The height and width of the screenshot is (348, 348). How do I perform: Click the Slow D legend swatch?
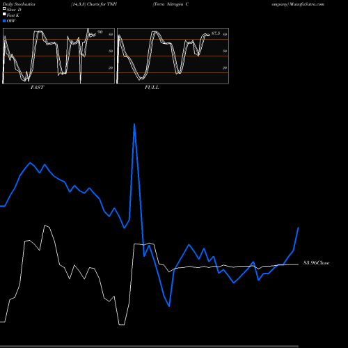4,8
